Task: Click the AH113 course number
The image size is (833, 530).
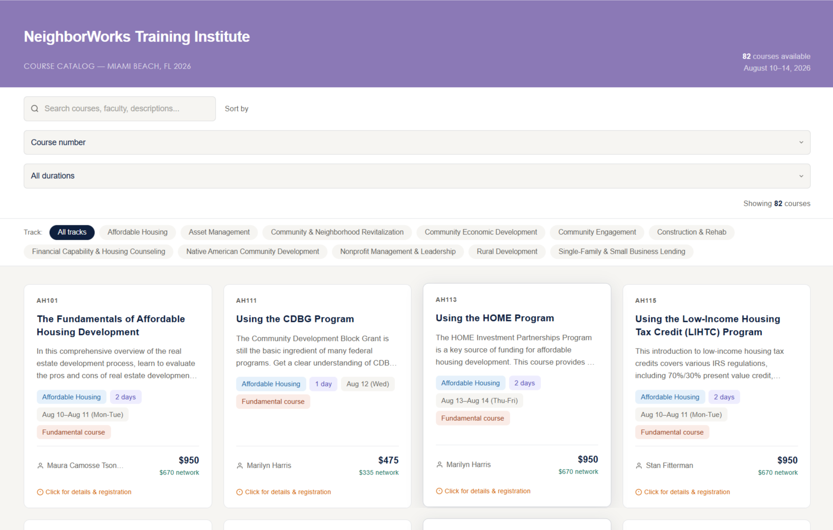Action: [x=446, y=300]
